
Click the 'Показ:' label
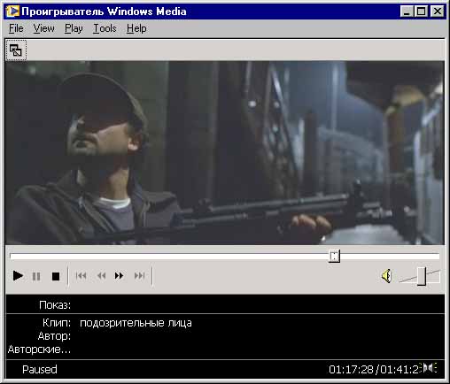pyautogui.click(x=55, y=304)
